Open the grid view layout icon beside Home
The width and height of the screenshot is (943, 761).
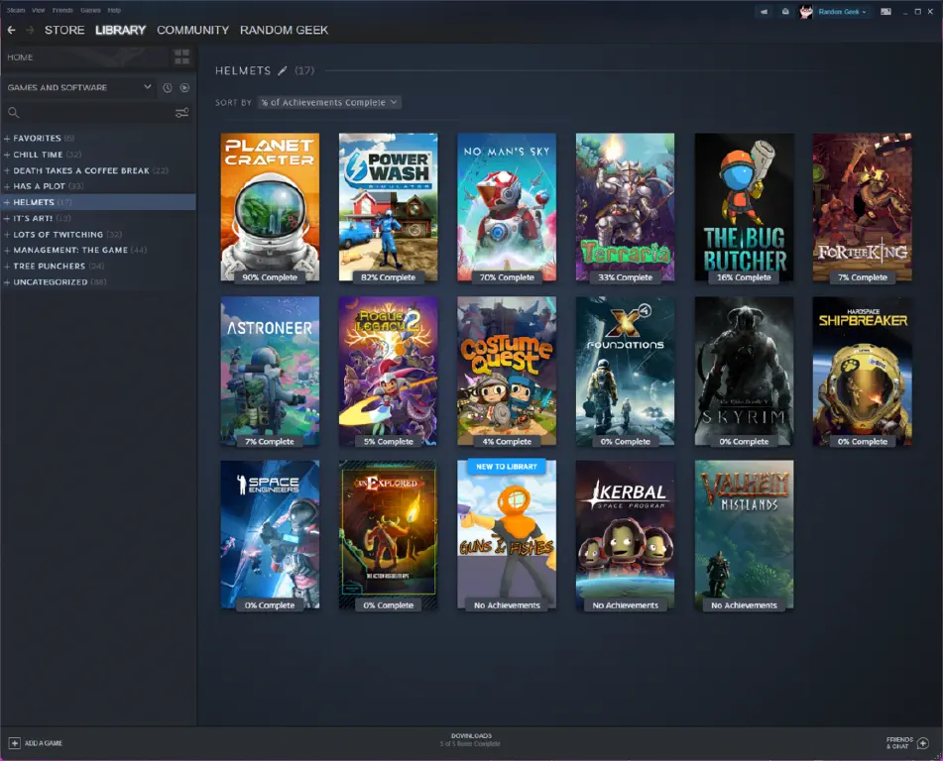(x=182, y=56)
